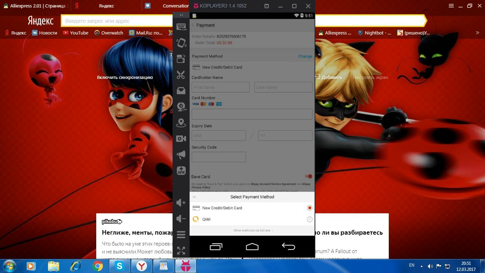Screen dimensions: 485x273
Task: Toggle the Save Card switch
Action: [309, 176]
